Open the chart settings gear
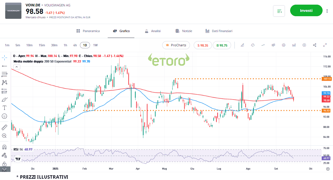The width and height of the screenshot is (333, 180). click(284, 45)
